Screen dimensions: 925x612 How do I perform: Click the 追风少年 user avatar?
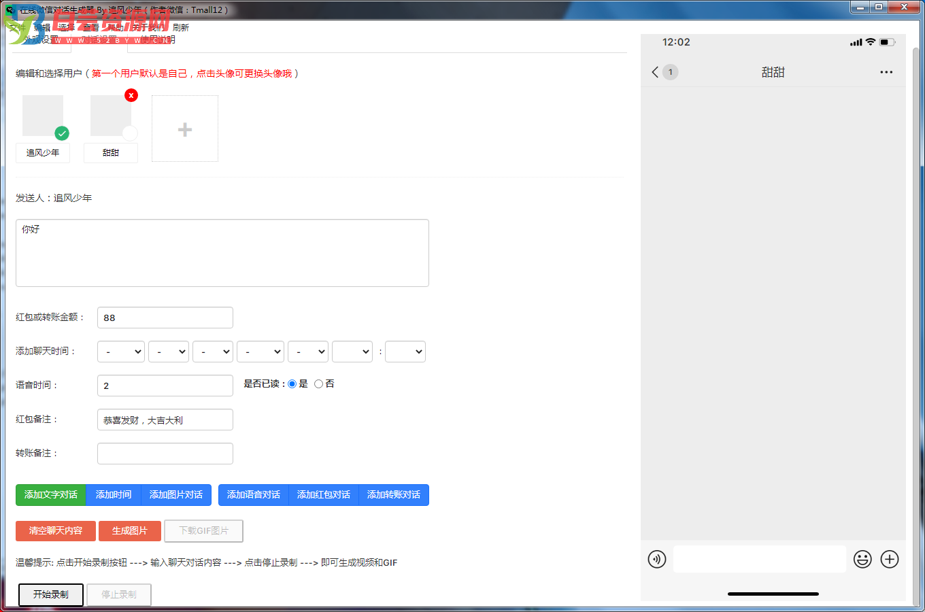(x=42, y=116)
